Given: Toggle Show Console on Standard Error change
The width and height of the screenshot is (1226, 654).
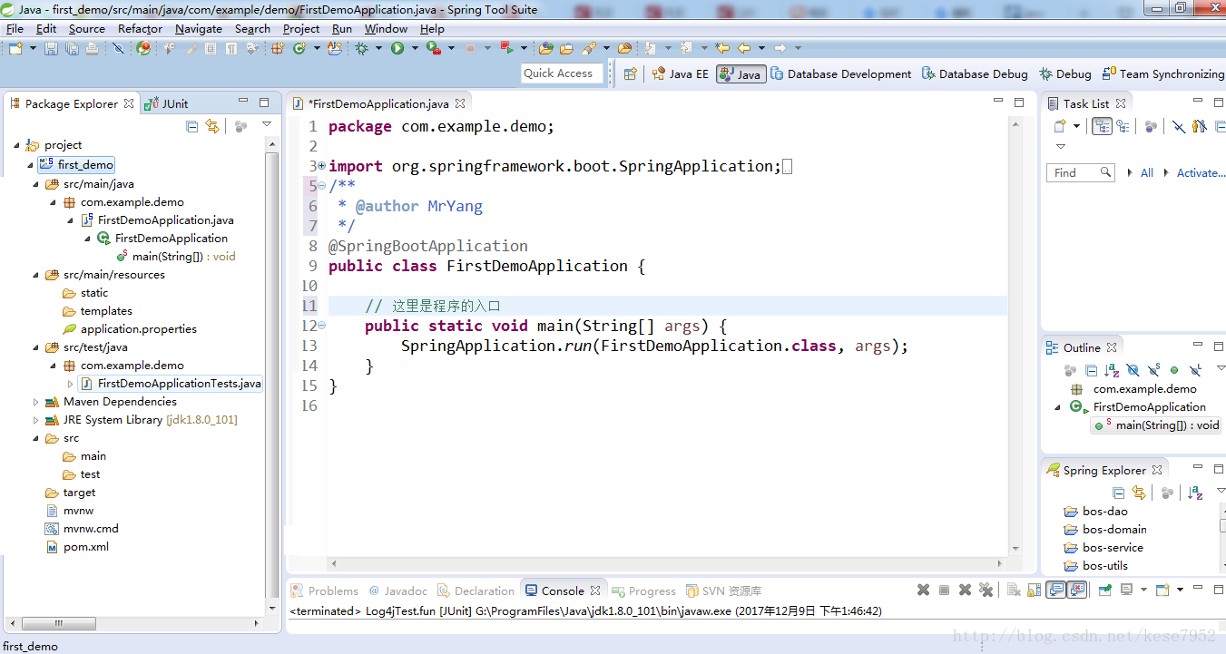Looking at the screenshot, I should click(x=1077, y=590).
